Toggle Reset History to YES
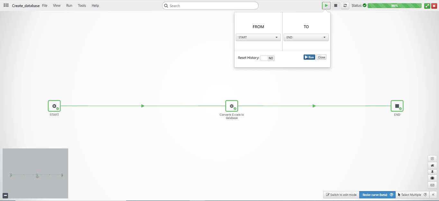The height and width of the screenshot is (201, 439). (x=267, y=58)
